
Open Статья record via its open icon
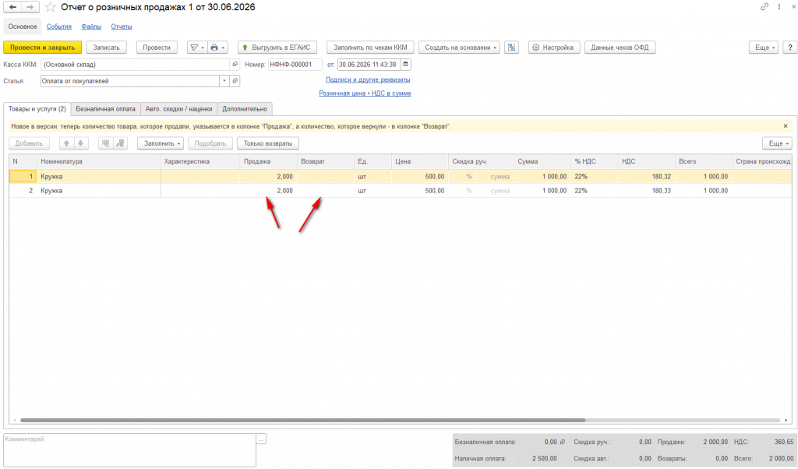pos(235,81)
